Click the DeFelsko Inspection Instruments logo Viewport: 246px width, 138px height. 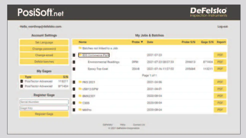pyautogui.click(x=209, y=12)
